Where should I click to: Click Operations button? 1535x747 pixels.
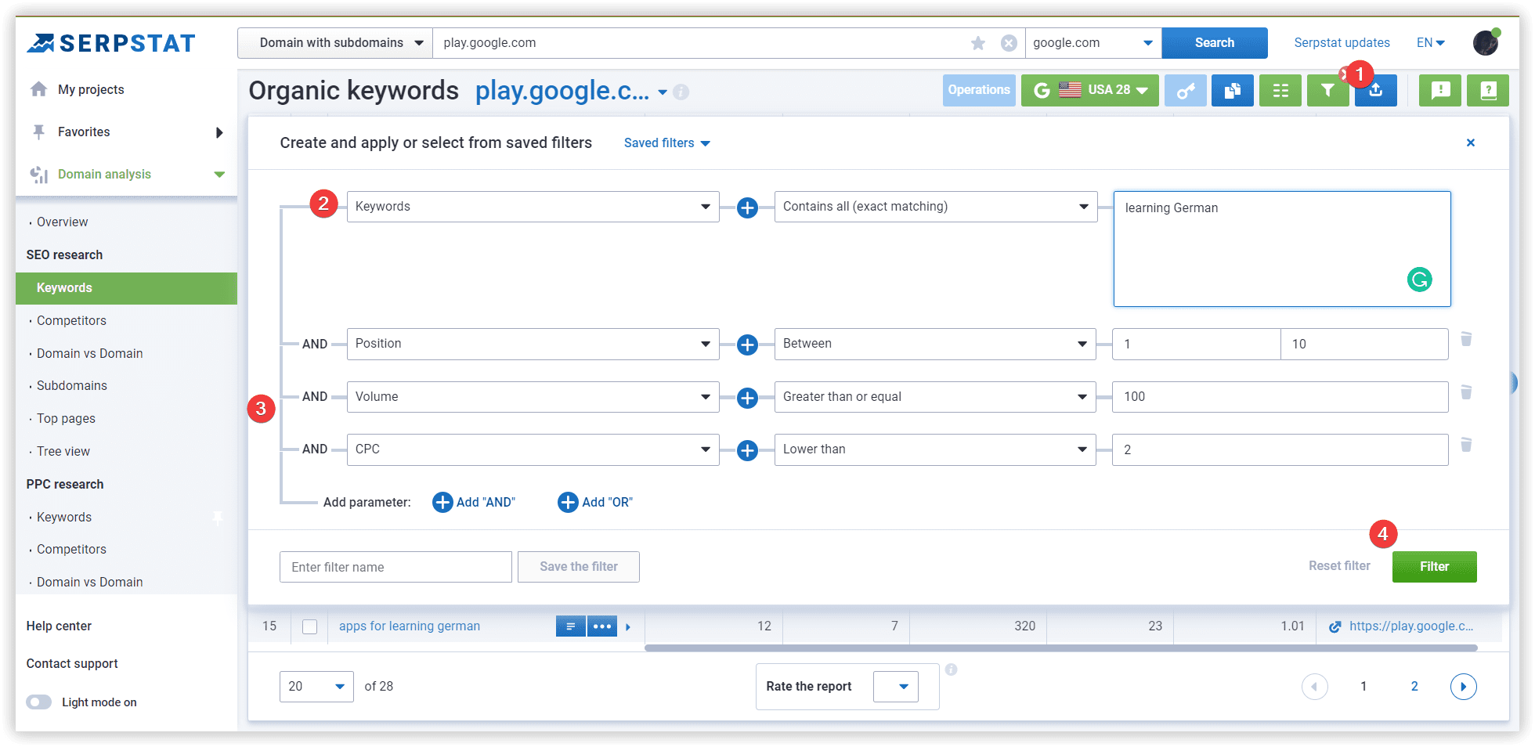(x=979, y=90)
